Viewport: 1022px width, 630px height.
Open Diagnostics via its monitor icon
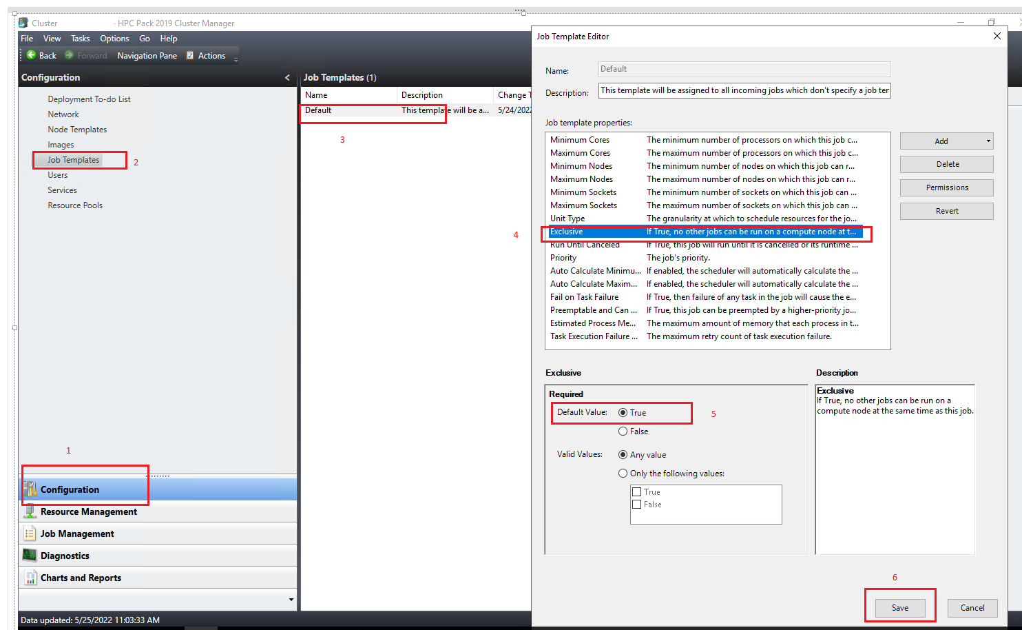(30, 556)
